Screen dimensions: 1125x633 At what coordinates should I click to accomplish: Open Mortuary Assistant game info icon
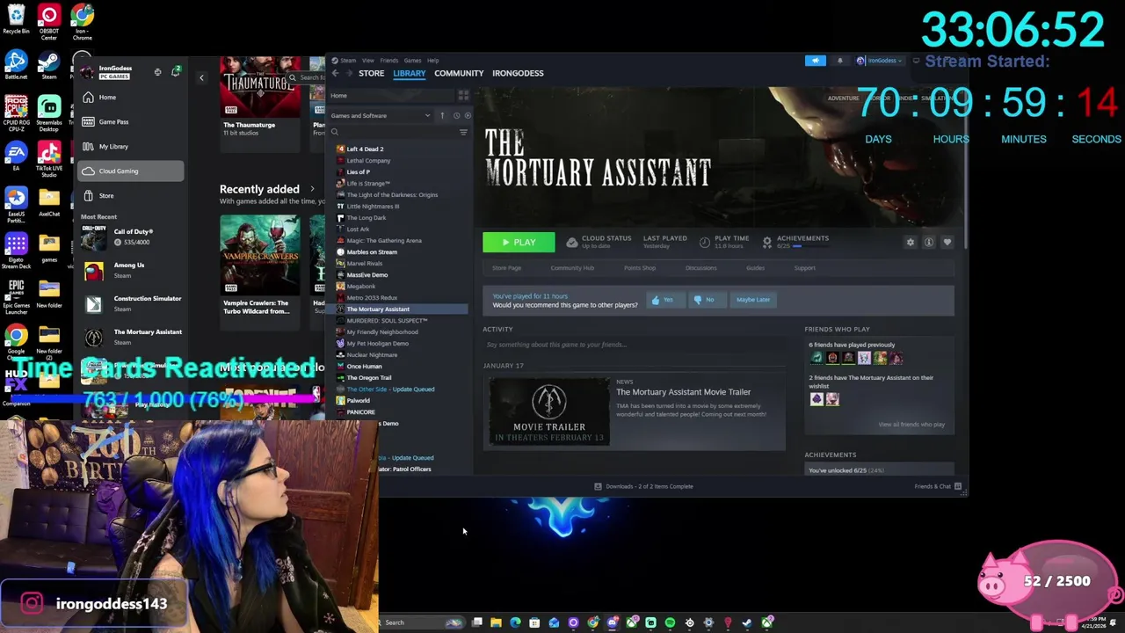pyautogui.click(x=929, y=242)
